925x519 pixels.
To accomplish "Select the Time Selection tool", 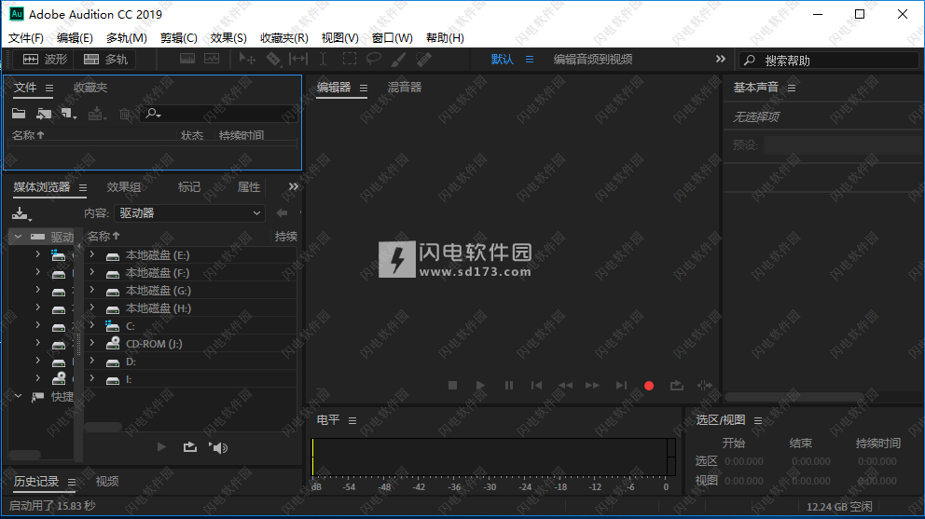I will [x=323, y=59].
